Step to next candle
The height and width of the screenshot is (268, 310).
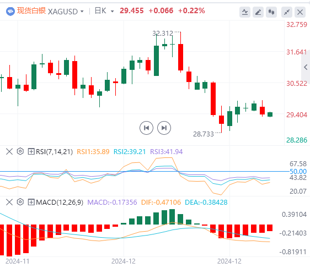coord(164,128)
